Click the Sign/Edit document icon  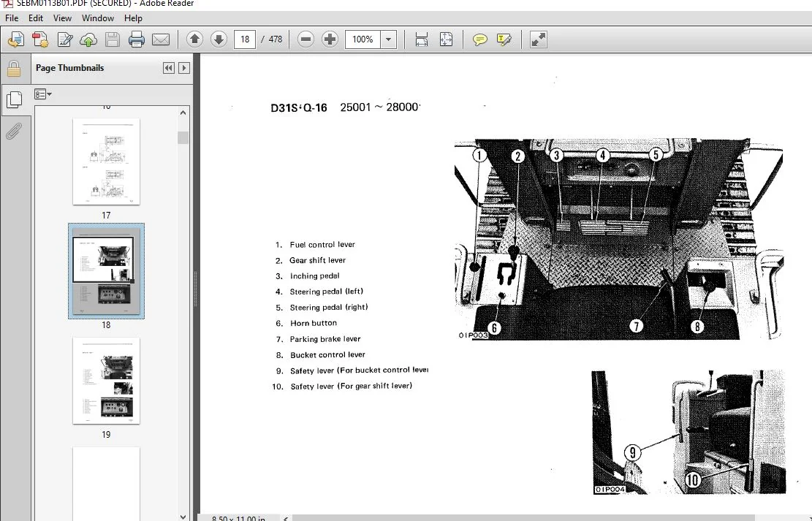[x=65, y=39]
